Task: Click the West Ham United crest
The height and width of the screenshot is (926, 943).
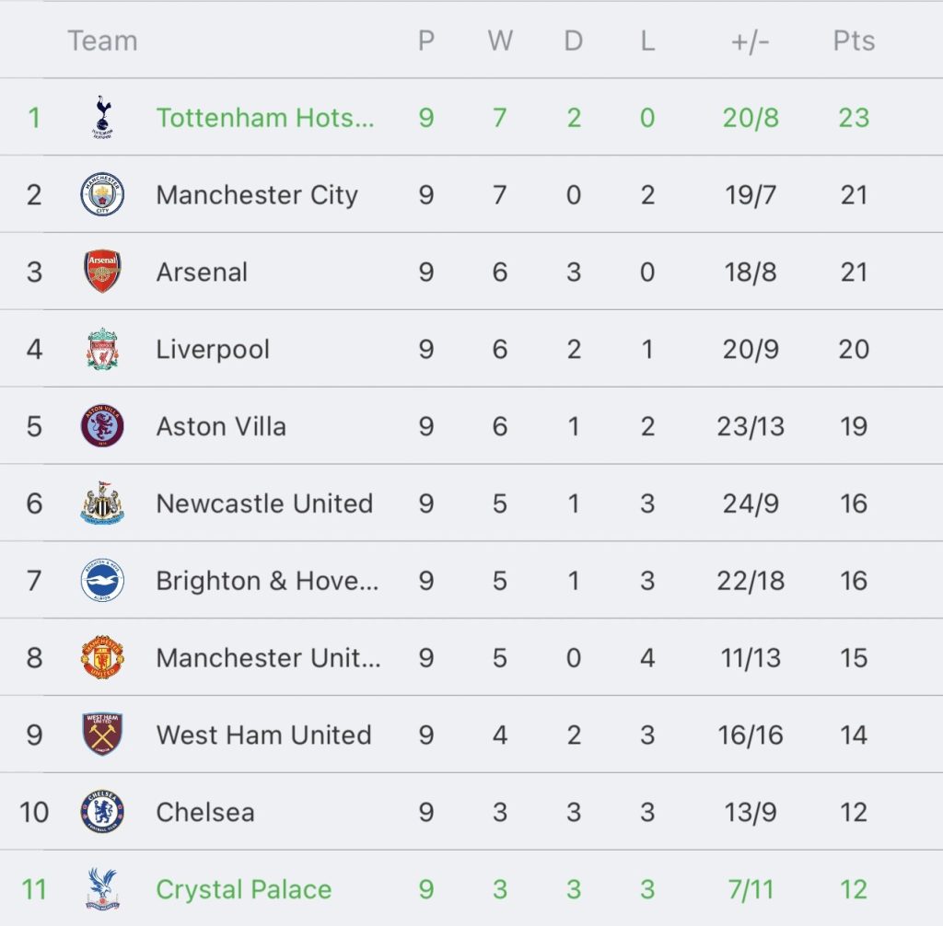Action: click(x=101, y=735)
